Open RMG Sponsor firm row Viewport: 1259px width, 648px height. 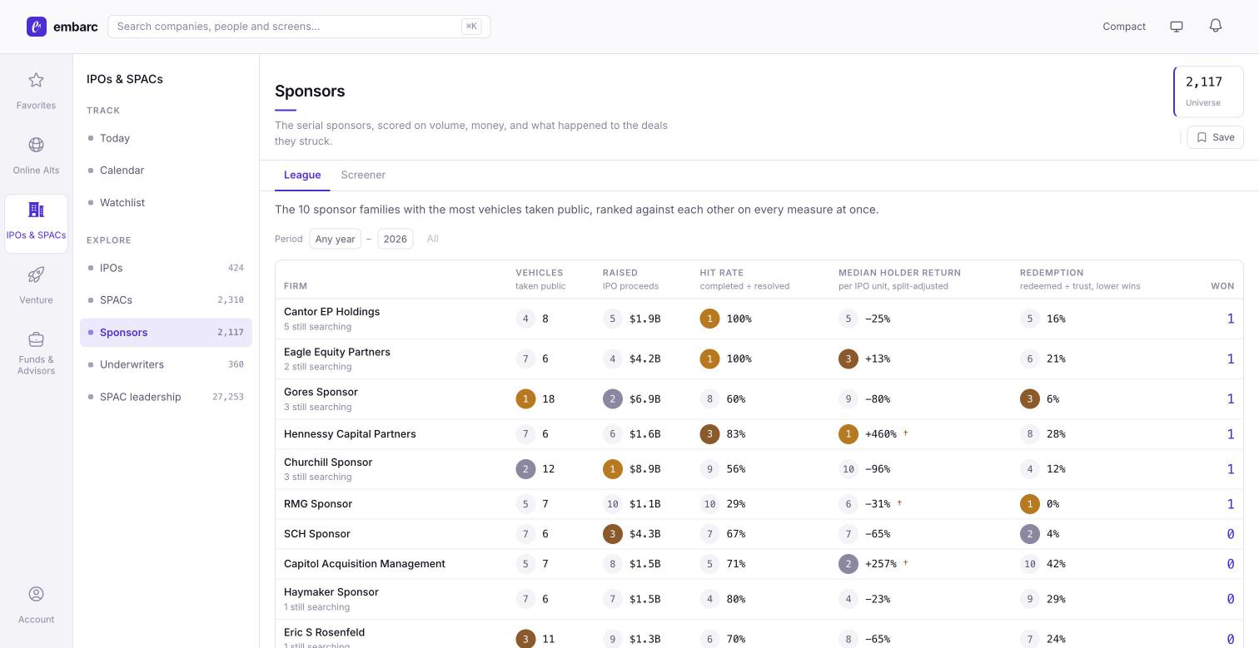click(x=759, y=504)
